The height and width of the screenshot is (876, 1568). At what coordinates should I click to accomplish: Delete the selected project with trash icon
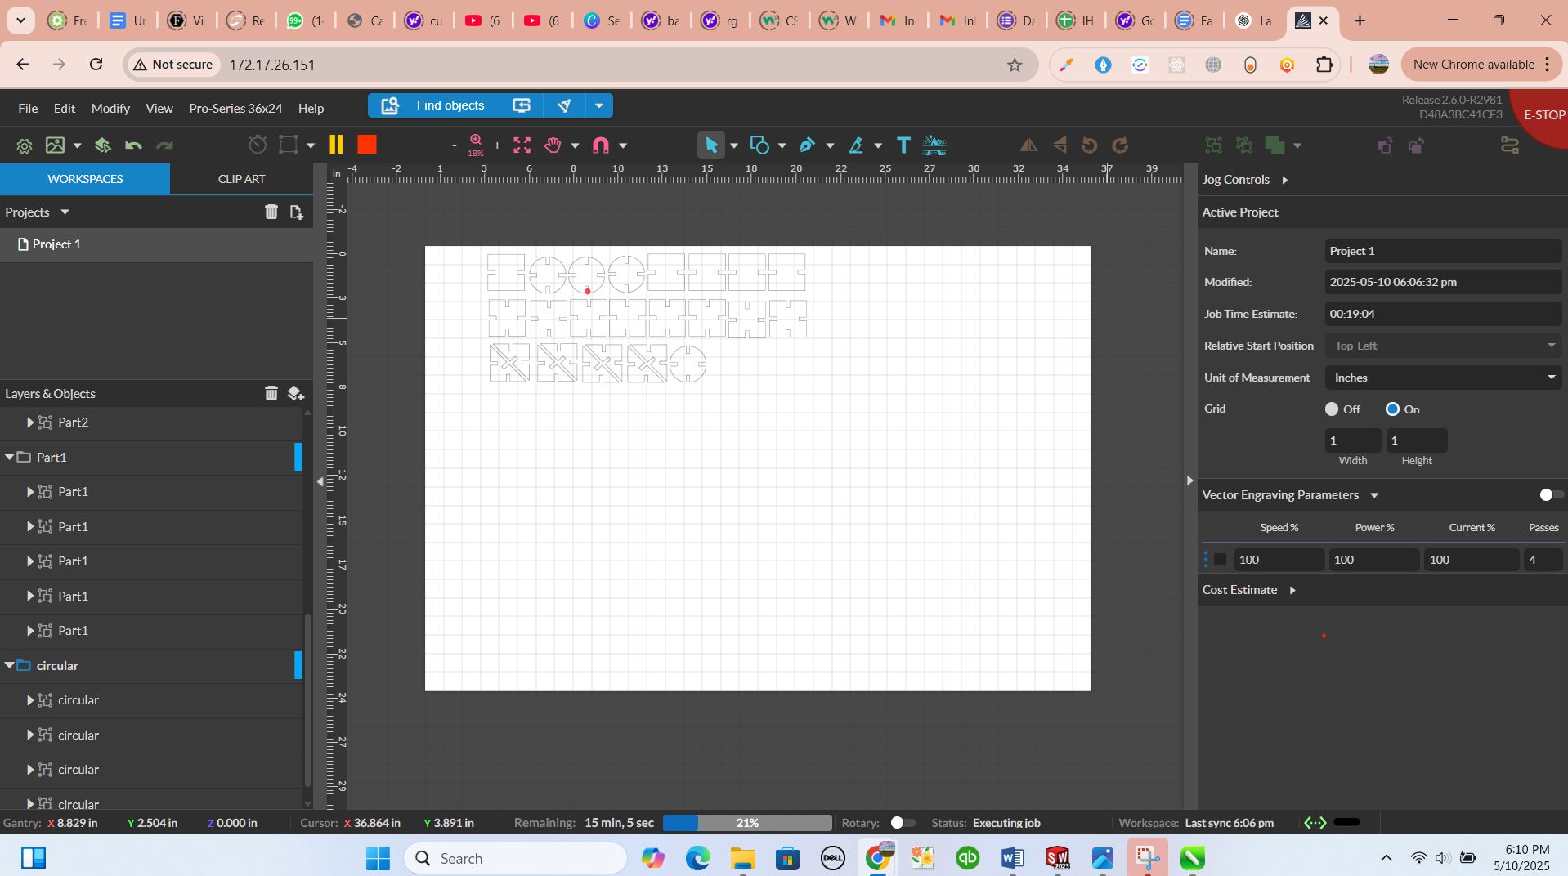[271, 212]
